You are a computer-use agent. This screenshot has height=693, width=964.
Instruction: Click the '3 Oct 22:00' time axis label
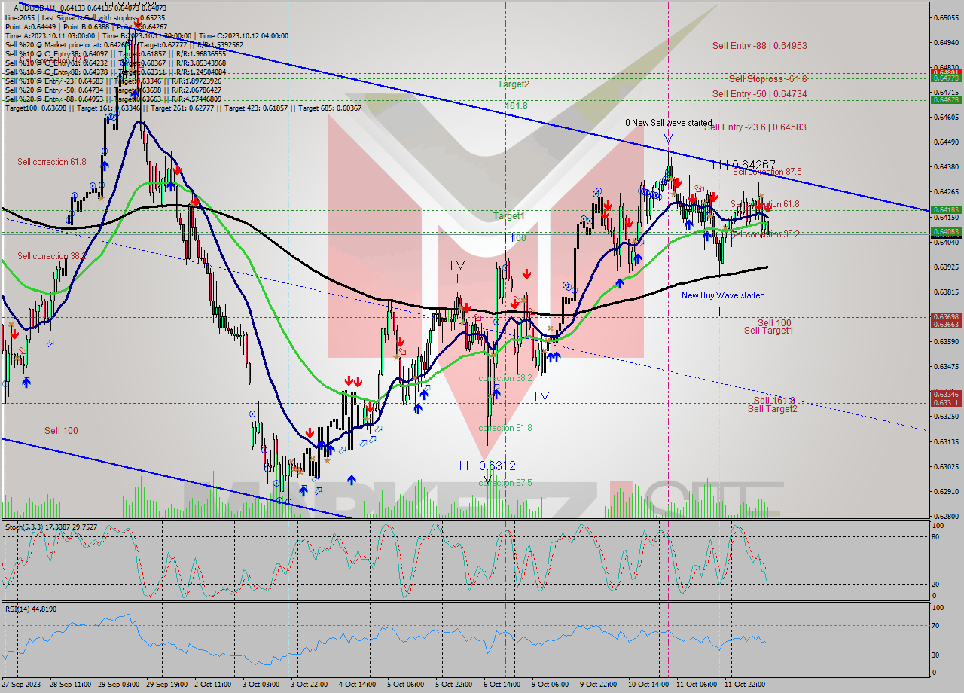click(309, 685)
